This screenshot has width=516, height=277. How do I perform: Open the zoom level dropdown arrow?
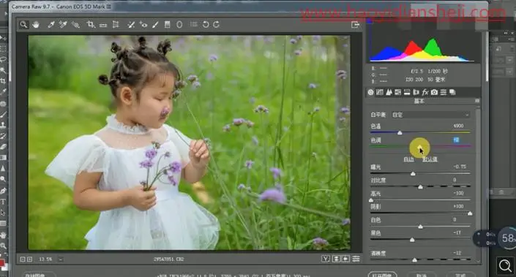point(61,259)
